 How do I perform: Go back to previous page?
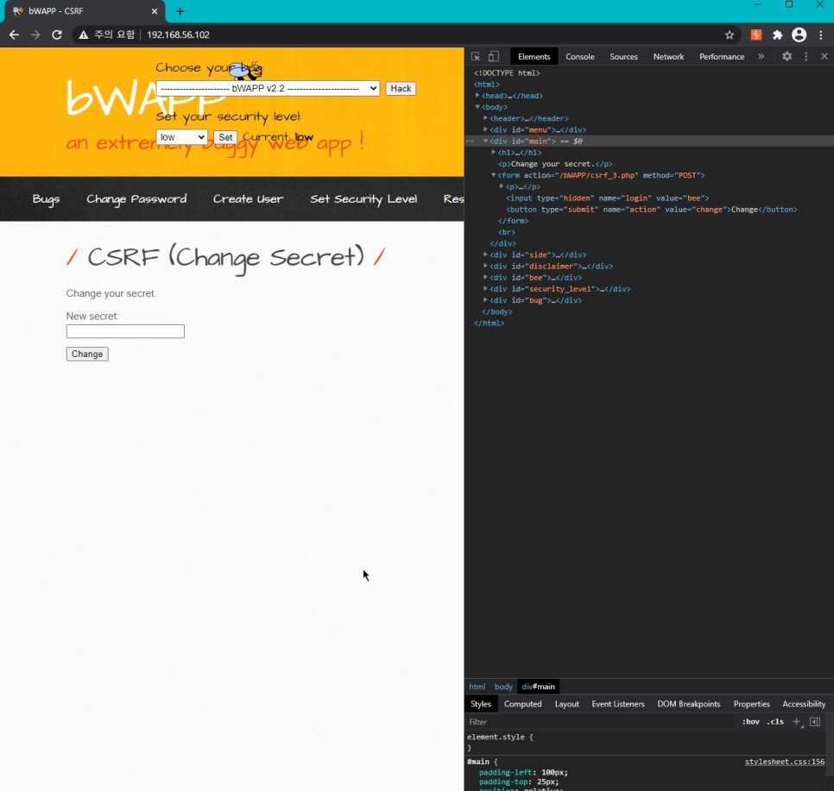tap(15, 35)
